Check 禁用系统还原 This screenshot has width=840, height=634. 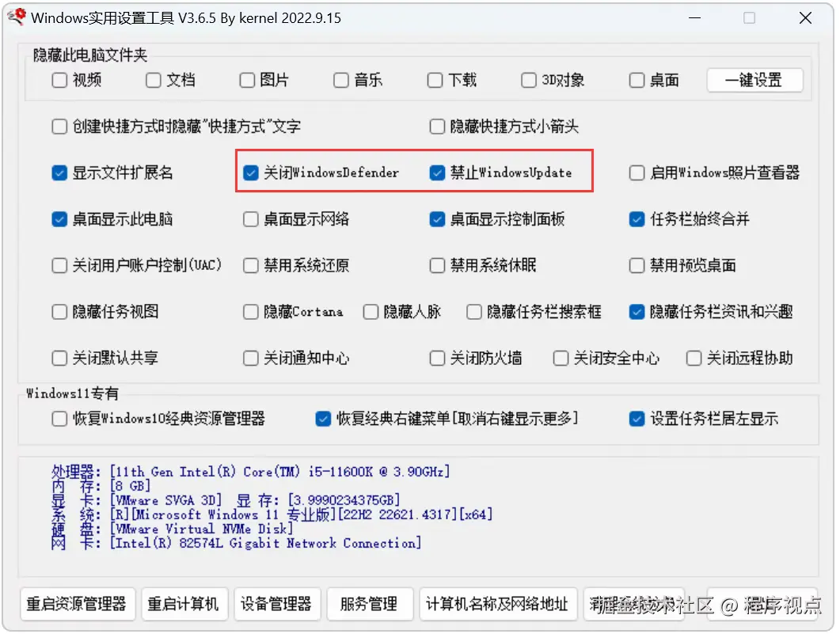251,266
